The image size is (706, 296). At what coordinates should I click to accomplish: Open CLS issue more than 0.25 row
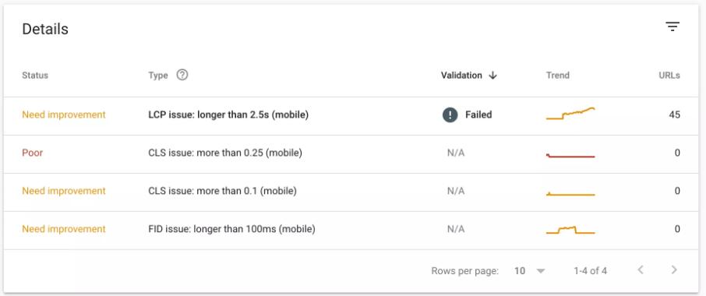351,154
